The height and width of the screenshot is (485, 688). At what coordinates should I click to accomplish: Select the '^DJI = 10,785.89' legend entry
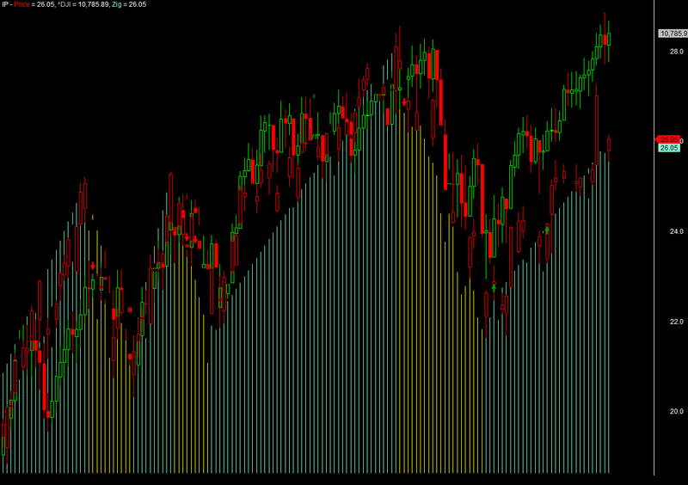click(x=83, y=4)
